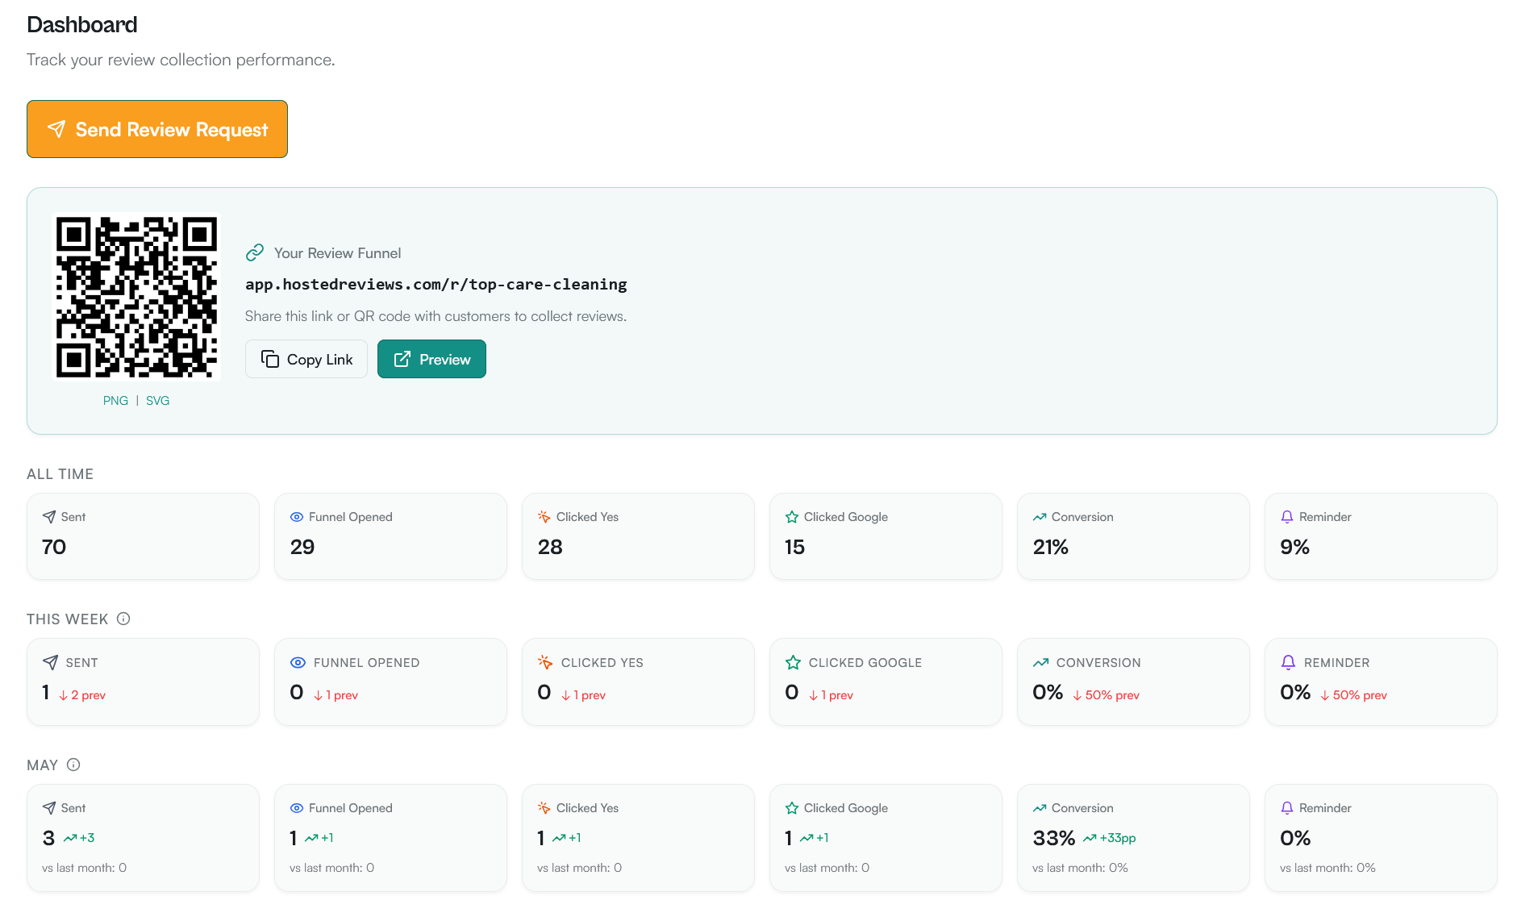Screen dimensions: 1513x917
Task: Click the eye icon on May Funnel Opened card
Action: click(x=297, y=808)
